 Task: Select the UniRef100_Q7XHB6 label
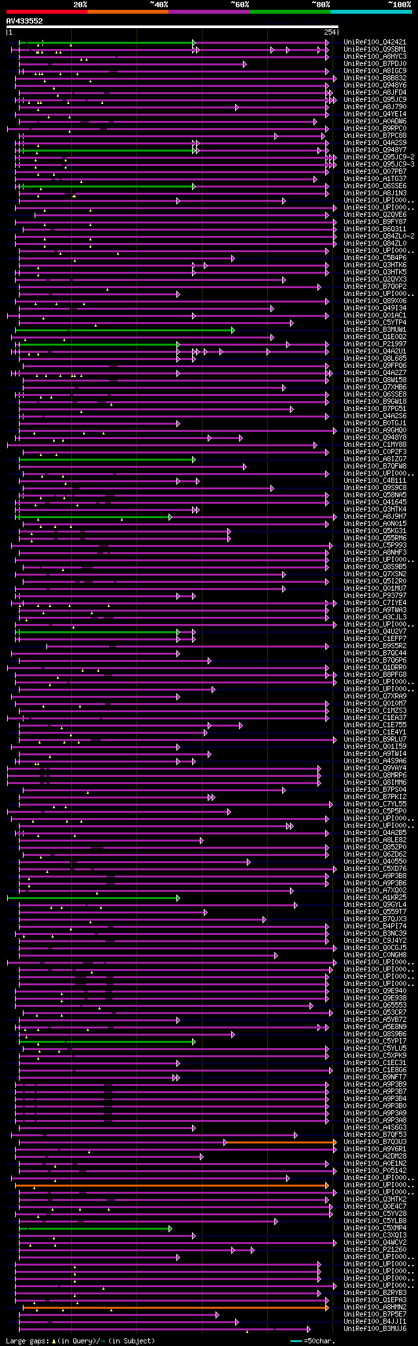[375, 387]
